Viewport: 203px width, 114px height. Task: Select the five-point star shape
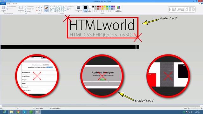coord(55,11)
